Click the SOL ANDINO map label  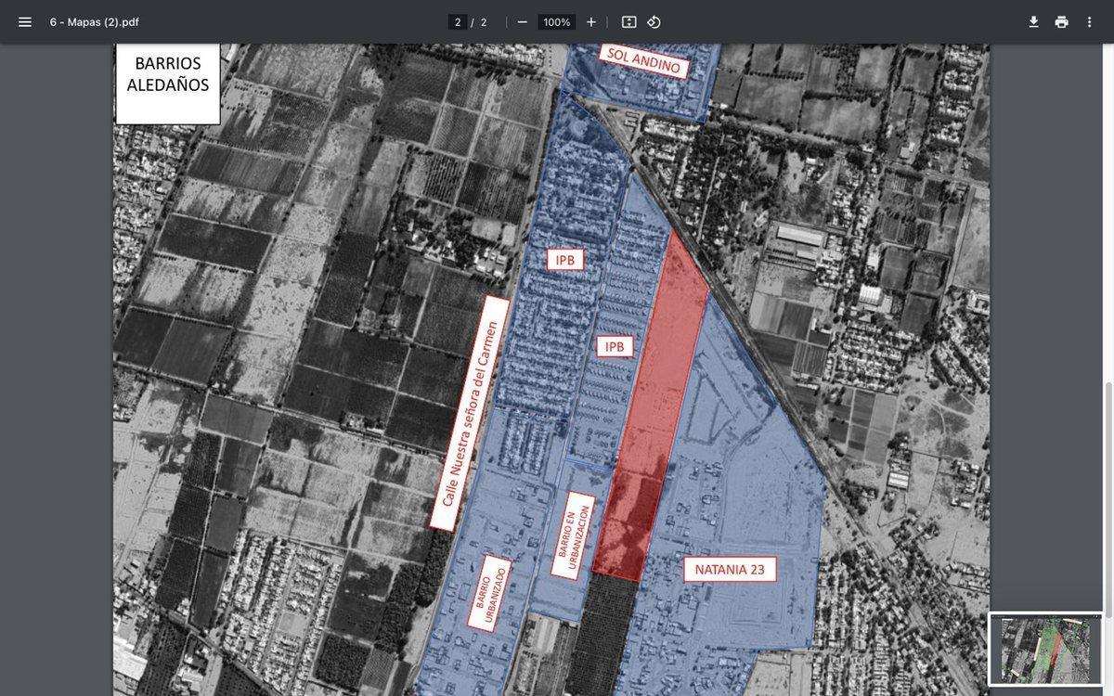(644, 60)
